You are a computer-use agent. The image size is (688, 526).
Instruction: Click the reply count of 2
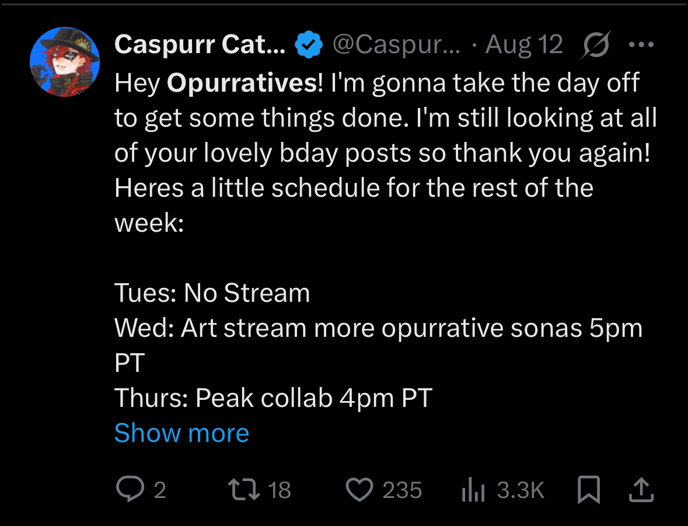[159, 490]
